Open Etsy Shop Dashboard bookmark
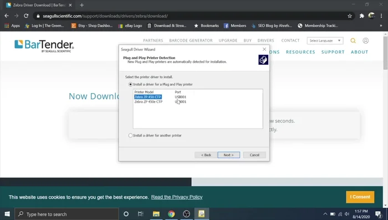Screen dimensions: 388x220 (x=92, y=25)
